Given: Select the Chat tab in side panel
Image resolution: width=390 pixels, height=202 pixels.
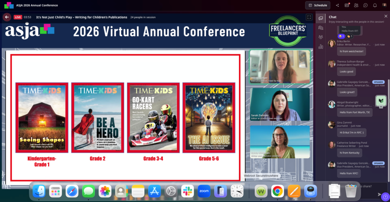Looking at the screenshot, I should [x=321, y=18].
